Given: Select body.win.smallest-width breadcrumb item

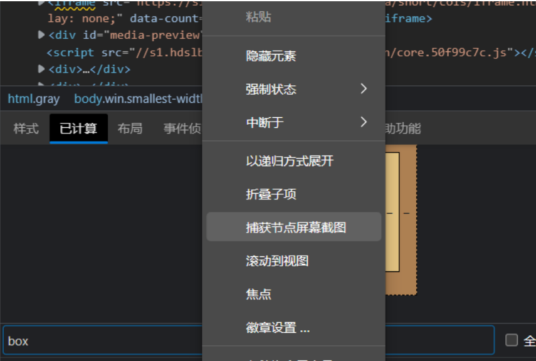Looking at the screenshot, I should [x=138, y=99].
